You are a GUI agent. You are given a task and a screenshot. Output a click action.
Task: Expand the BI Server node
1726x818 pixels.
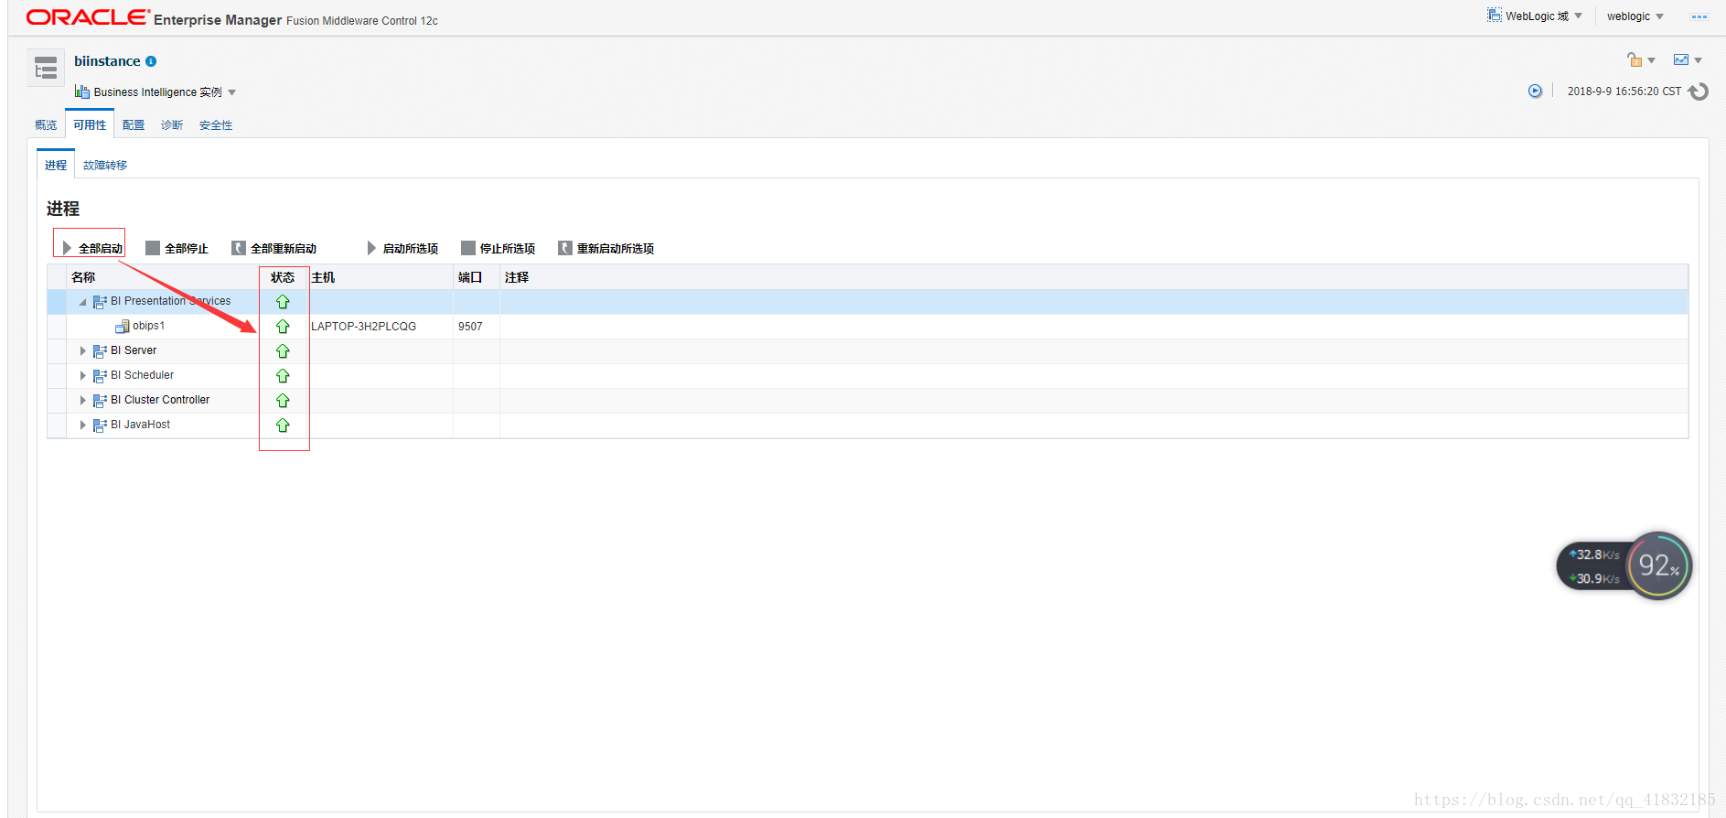[82, 351]
